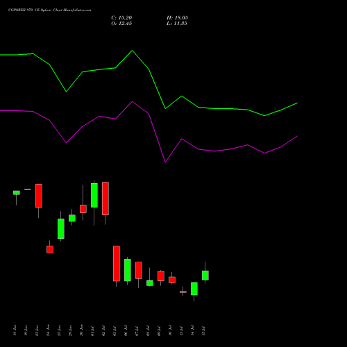This screenshot has height=347, width=347.
Task: Select the close value C: 15.20
Action: pos(121,18)
